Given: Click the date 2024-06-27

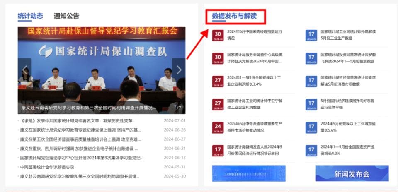Looking at the screenshot, I should [x=175, y=139].
